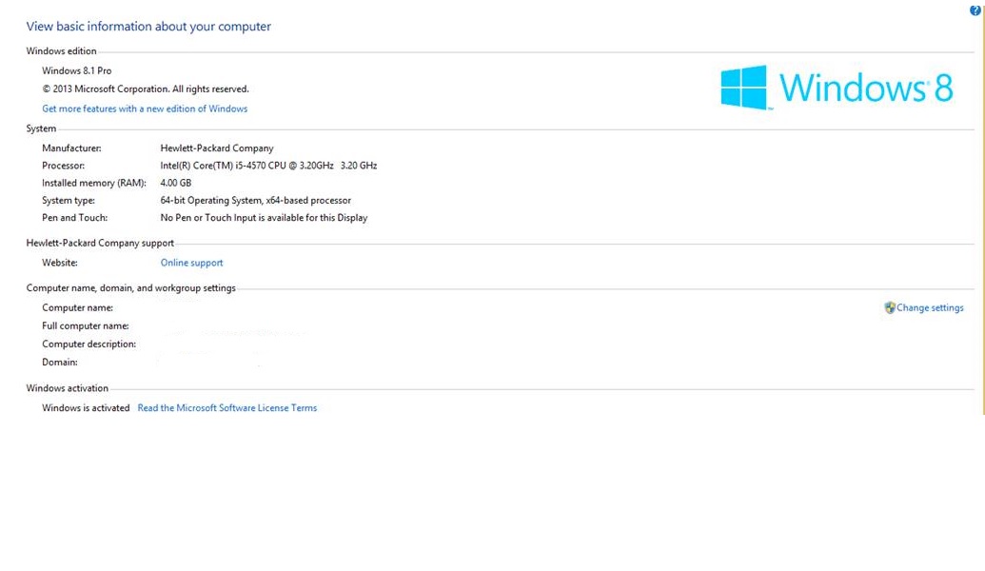Click Windows is activated status text
This screenshot has width=985, height=571.
[x=86, y=407]
